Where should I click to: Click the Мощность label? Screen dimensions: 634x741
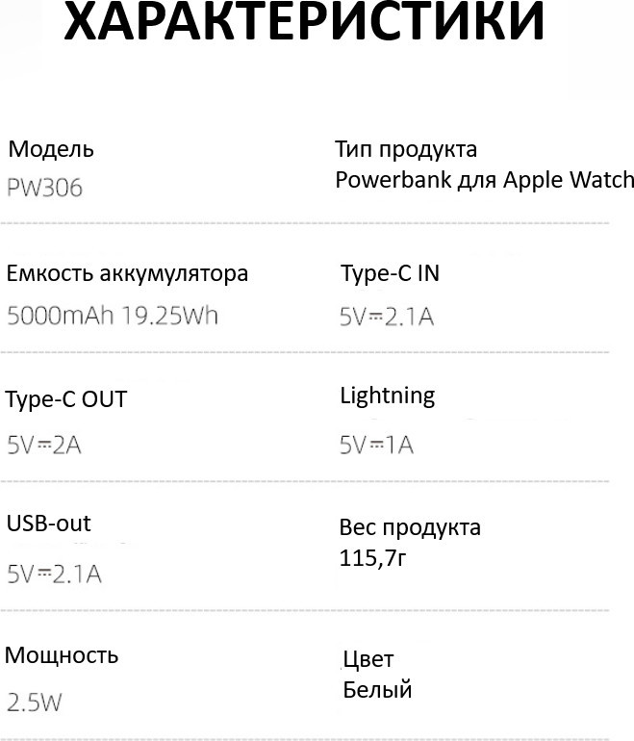point(62,656)
